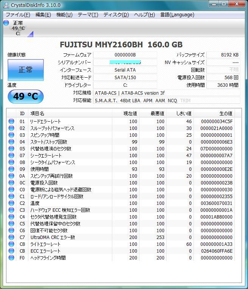Open the 編集(E) menu
This screenshot has width=248, height=289.
click(43, 15)
